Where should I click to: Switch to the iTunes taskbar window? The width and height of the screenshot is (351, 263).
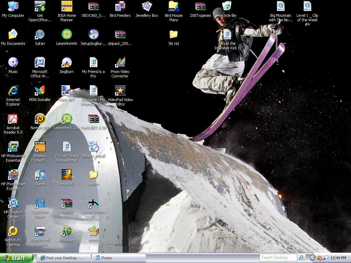[x=118, y=258]
